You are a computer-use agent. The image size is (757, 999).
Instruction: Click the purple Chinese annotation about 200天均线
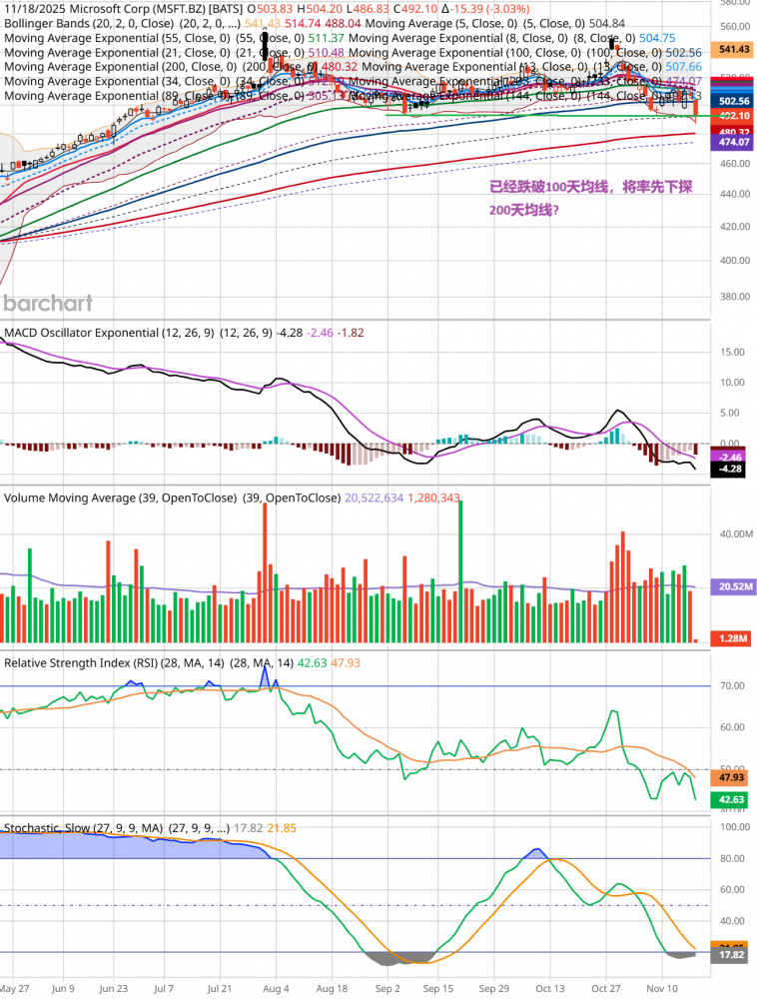(x=590, y=198)
